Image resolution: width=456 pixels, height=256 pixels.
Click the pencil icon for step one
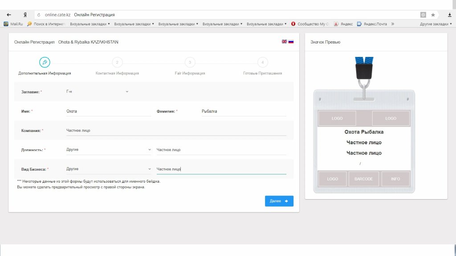coord(45,62)
